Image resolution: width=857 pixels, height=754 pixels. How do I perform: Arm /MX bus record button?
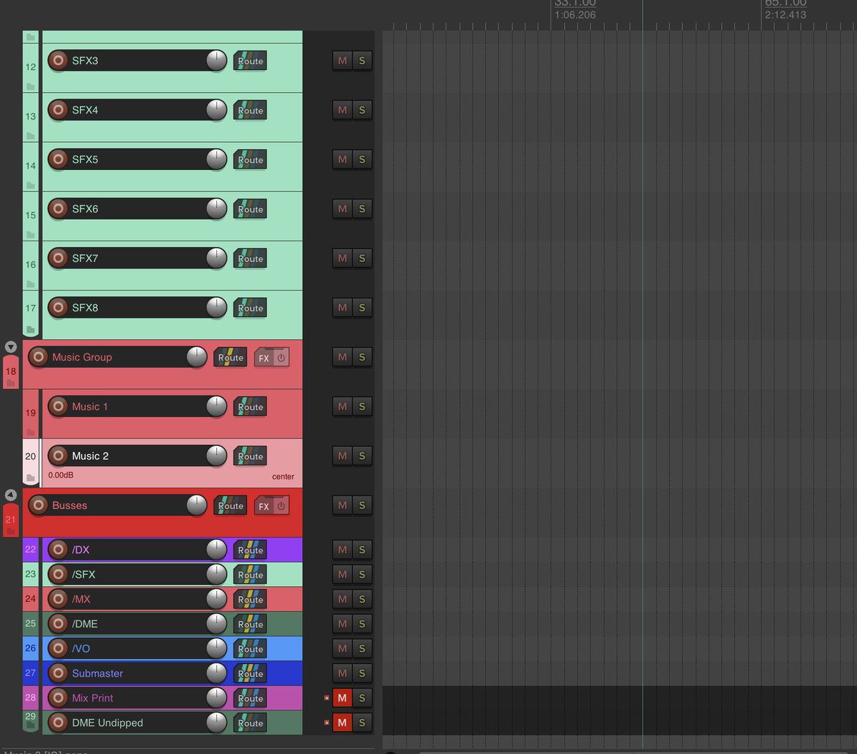tap(59, 599)
